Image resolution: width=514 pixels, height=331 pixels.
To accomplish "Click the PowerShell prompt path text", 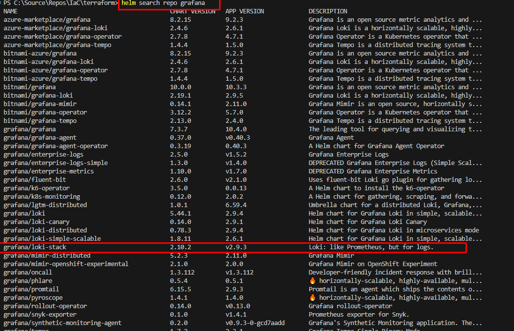I will (x=59, y=3).
